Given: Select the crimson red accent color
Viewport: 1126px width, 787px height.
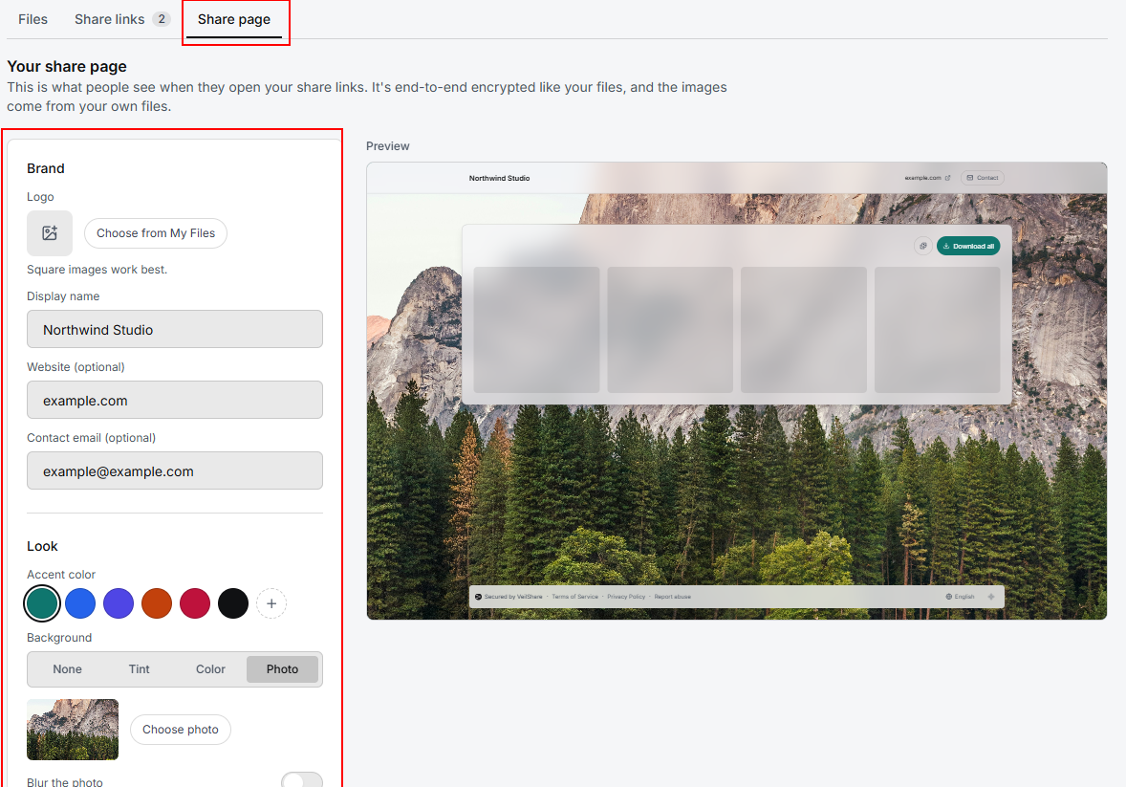Looking at the screenshot, I should tap(195, 603).
